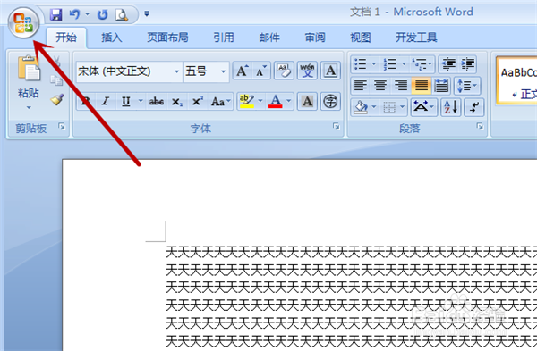The width and height of the screenshot is (537, 351).
Task: Customize the Quick Access Toolbar
Action: (147, 13)
